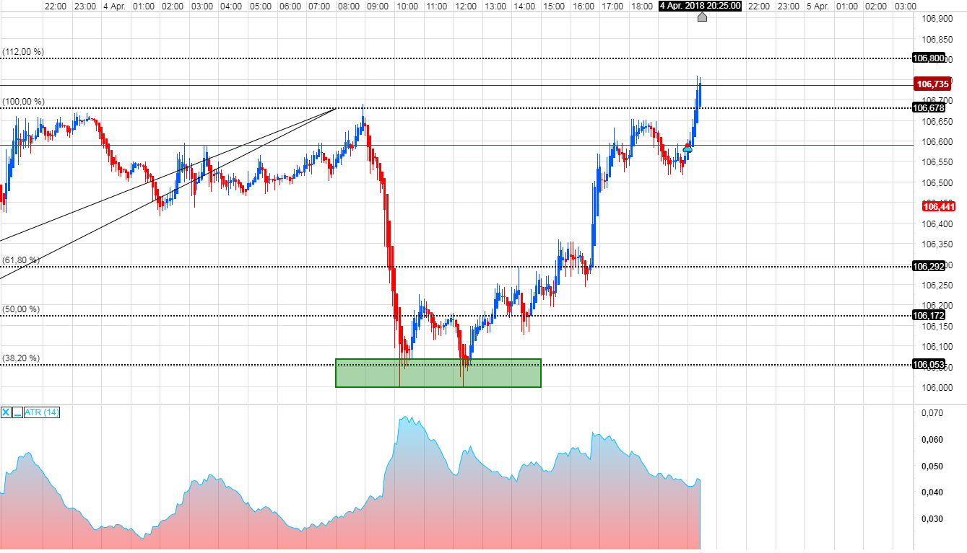
Task: Select the 106,800 price label
Action: point(929,58)
